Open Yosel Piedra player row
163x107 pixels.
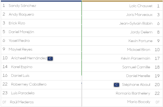click(x=41, y=41)
